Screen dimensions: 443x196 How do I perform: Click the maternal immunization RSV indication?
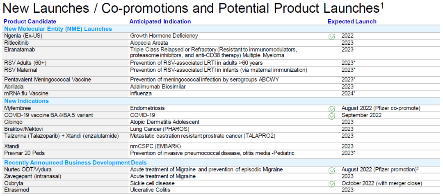pyautogui.click(x=219, y=70)
